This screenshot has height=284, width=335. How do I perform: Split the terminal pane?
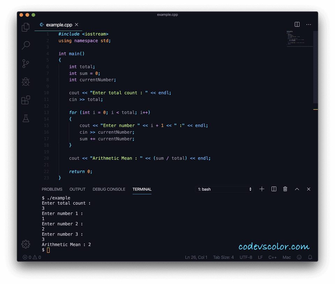(x=274, y=189)
